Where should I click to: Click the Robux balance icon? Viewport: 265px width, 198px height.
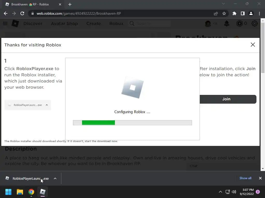click(239, 23)
